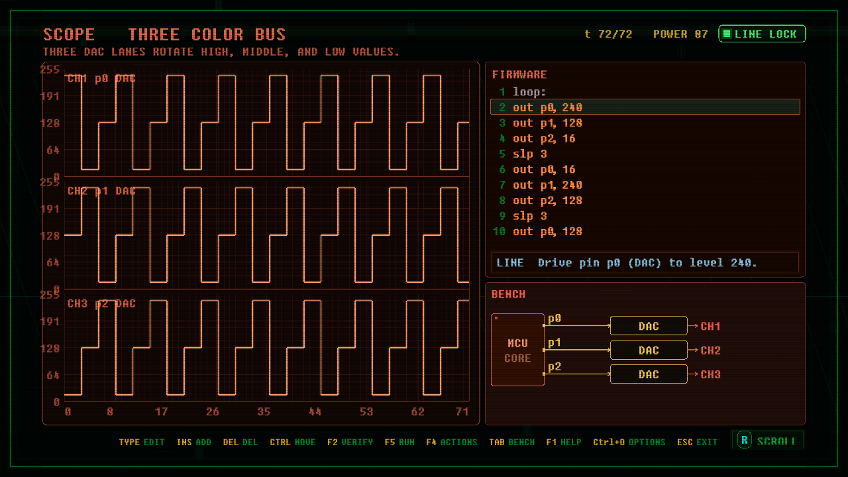Select firmware line 7 'out p1, 240'
Viewport: 848px width, 477px height.
645,185
